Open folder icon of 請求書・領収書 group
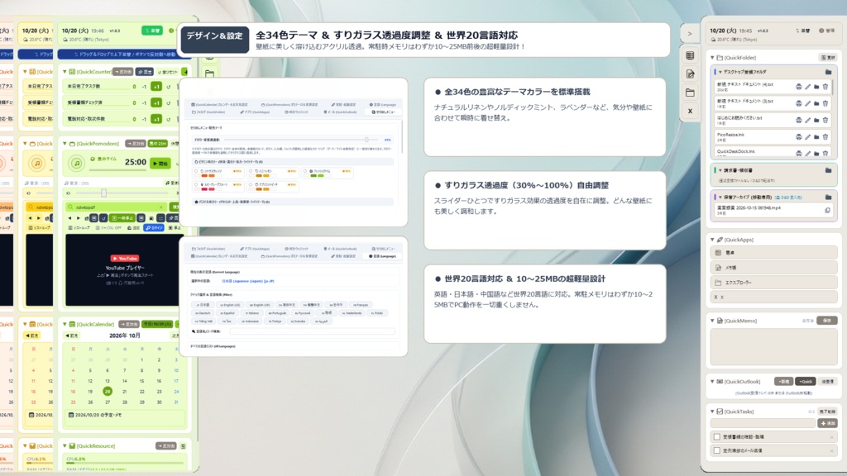Screen dimensions: 847x476 pos(828,170)
